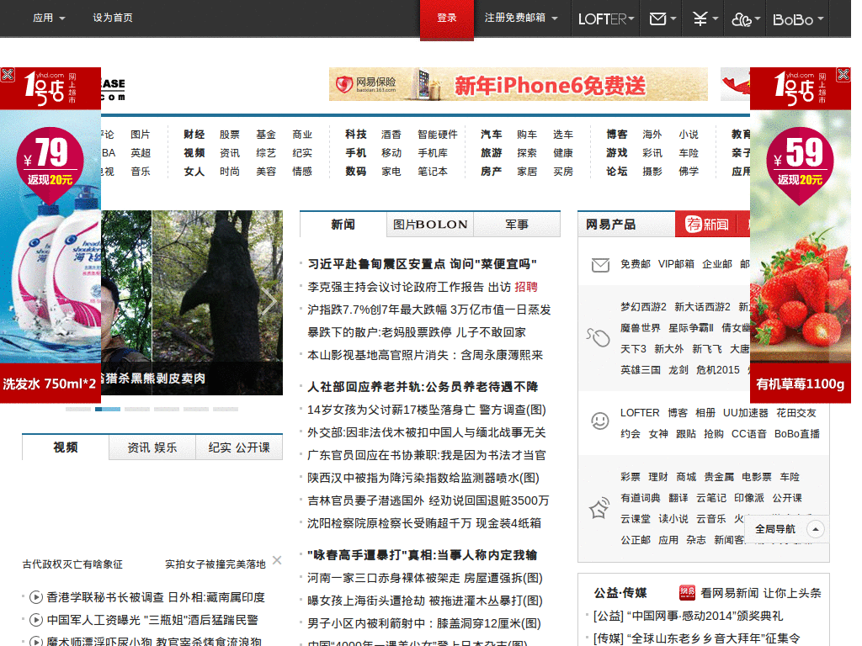Click the red 招聘 link
Viewport: 862px width, 646px height.
coord(526,287)
